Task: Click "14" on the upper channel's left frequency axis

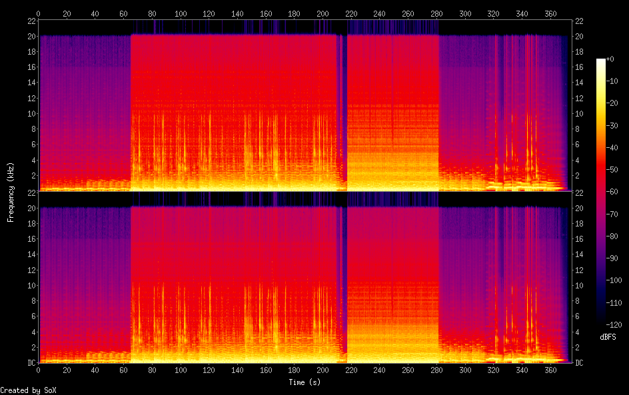Action: 32,82
